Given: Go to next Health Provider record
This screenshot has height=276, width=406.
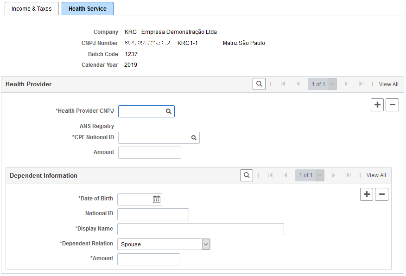Looking at the screenshot, I should point(346,84).
